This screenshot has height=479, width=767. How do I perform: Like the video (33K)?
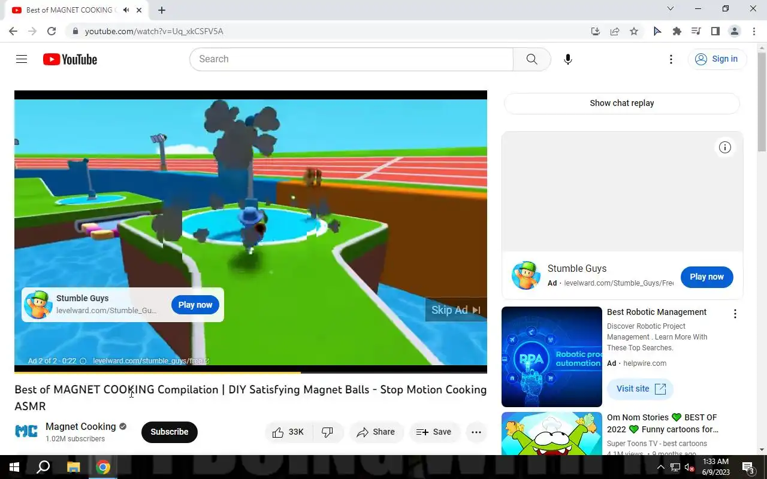coord(288,432)
